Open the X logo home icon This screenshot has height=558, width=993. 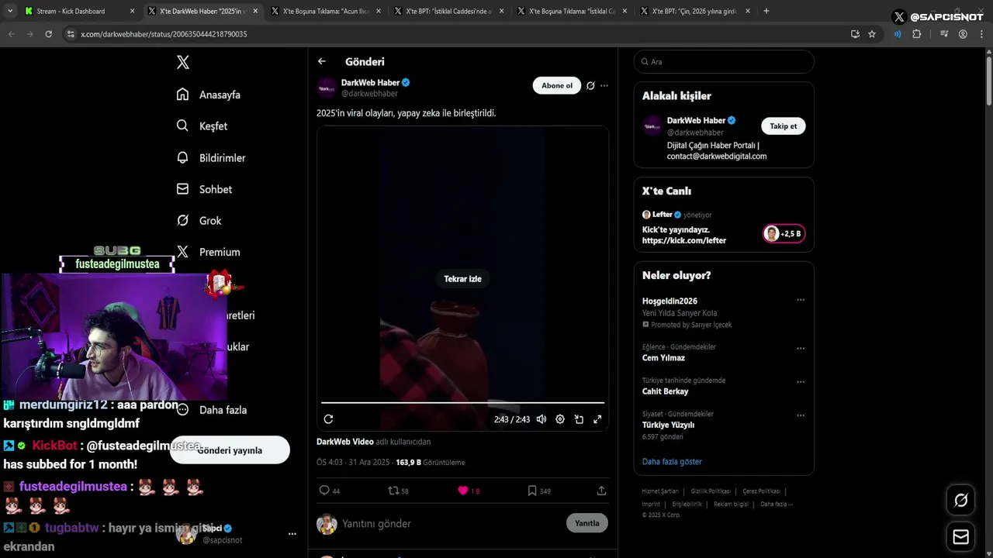point(182,62)
